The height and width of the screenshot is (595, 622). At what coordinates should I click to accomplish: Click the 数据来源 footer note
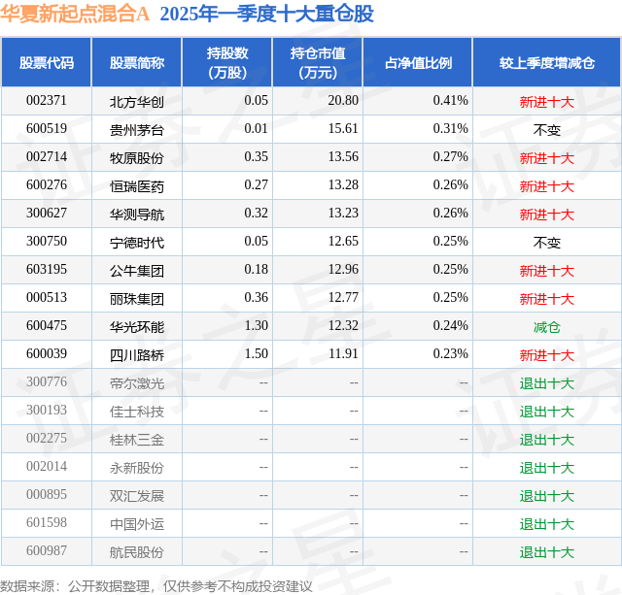[x=156, y=586]
